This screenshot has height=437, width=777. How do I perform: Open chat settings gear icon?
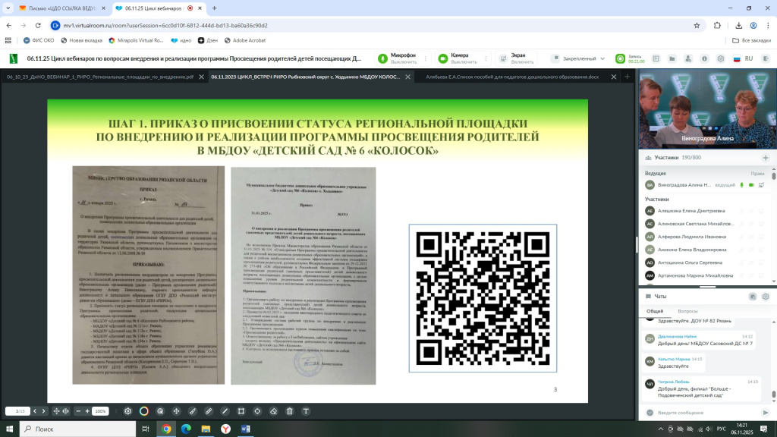tap(765, 297)
